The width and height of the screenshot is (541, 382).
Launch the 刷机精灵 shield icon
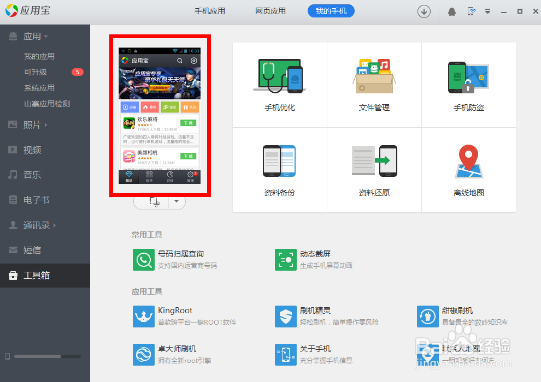286,316
